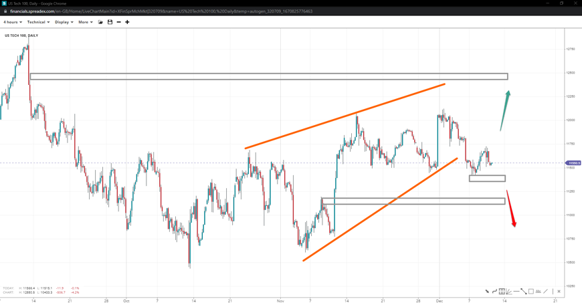The height and width of the screenshot is (305, 582).
Task: Select the arrow drawing tool
Action: point(487,292)
